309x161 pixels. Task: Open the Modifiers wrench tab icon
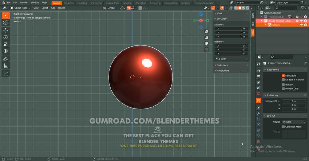(259, 113)
